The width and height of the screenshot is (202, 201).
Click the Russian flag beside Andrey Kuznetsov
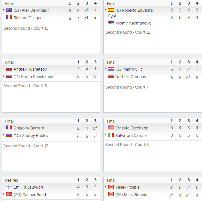pyautogui.click(x=9, y=69)
